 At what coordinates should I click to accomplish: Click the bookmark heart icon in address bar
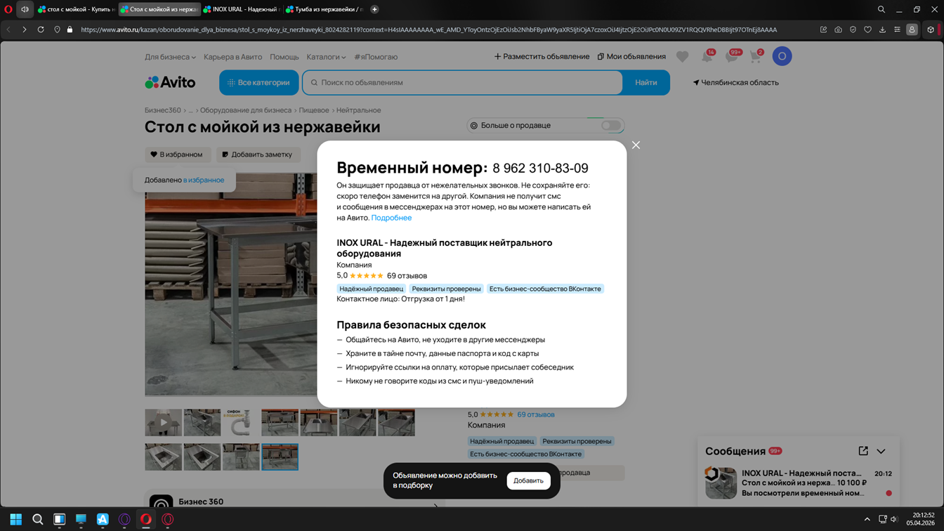(867, 29)
